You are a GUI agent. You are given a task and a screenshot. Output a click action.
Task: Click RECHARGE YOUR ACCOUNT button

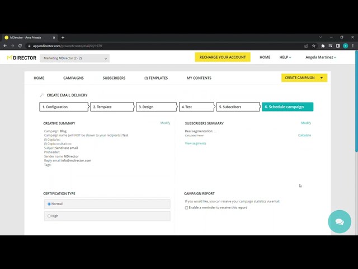223,57
